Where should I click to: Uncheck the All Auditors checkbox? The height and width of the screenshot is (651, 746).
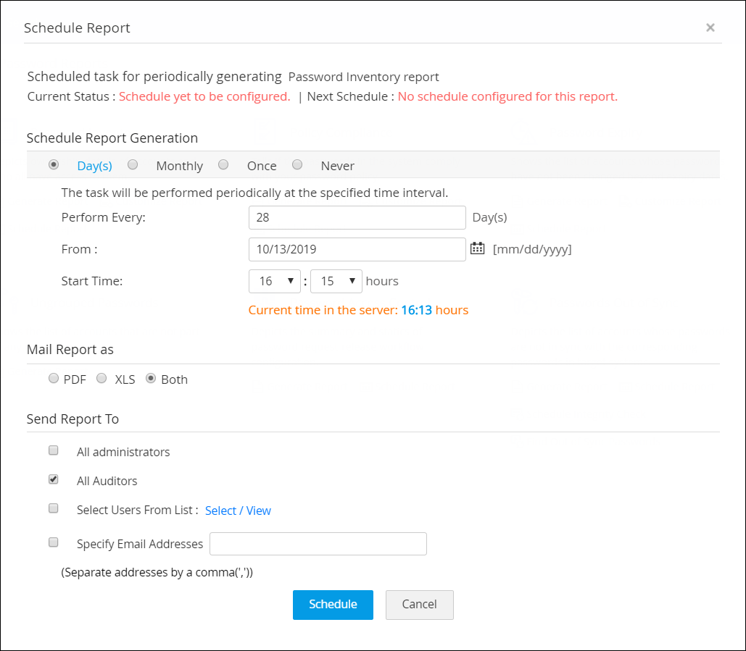tap(54, 479)
